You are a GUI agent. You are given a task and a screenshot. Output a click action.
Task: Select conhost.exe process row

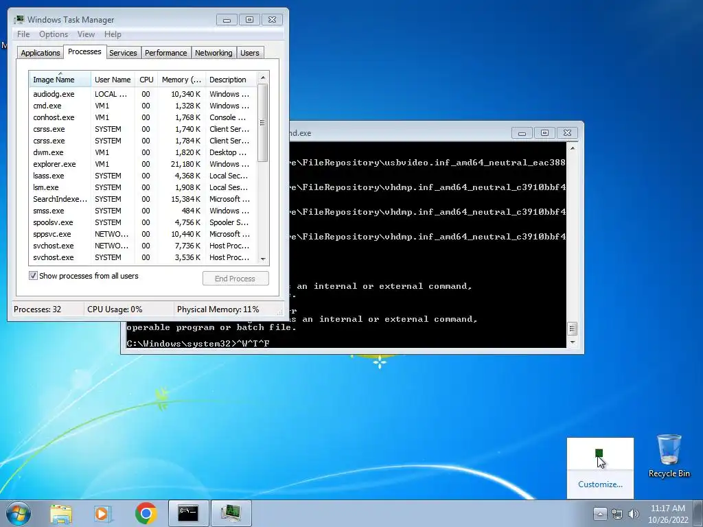143,117
